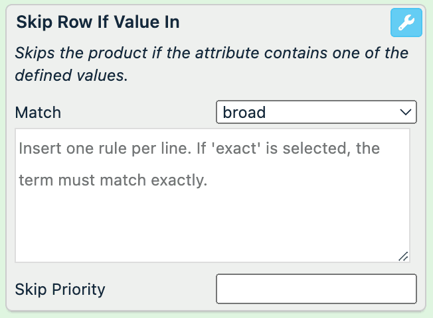This screenshot has width=433, height=318.
Task: Click the 'Skip Priority' label
Action: pyautogui.click(x=60, y=290)
